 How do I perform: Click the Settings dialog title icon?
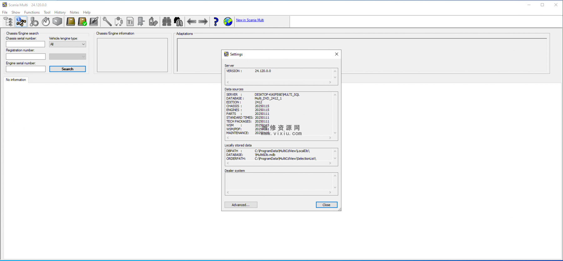pyautogui.click(x=226, y=54)
